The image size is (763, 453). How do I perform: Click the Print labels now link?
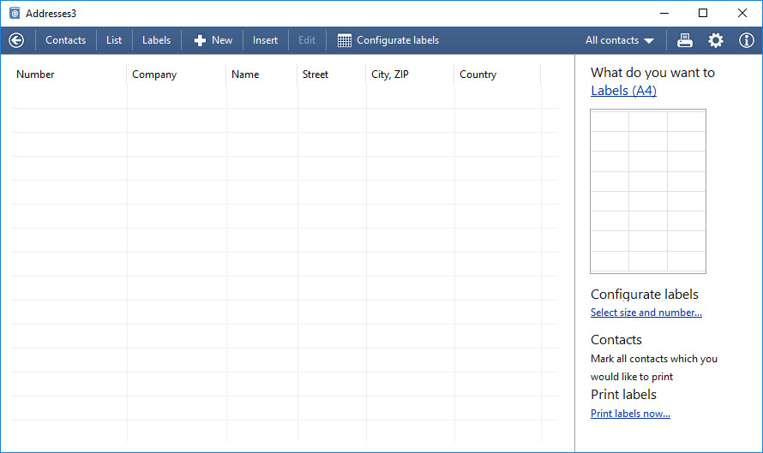(x=630, y=413)
